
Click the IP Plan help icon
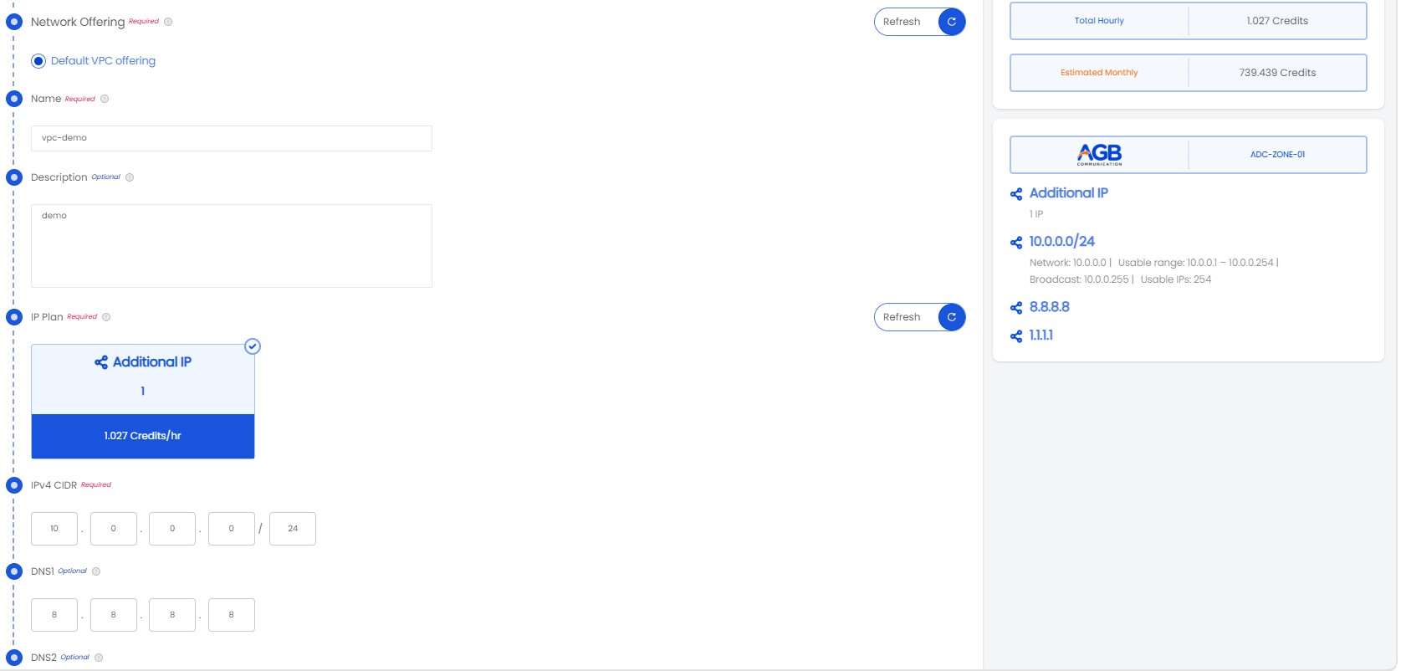(x=106, y=317)
